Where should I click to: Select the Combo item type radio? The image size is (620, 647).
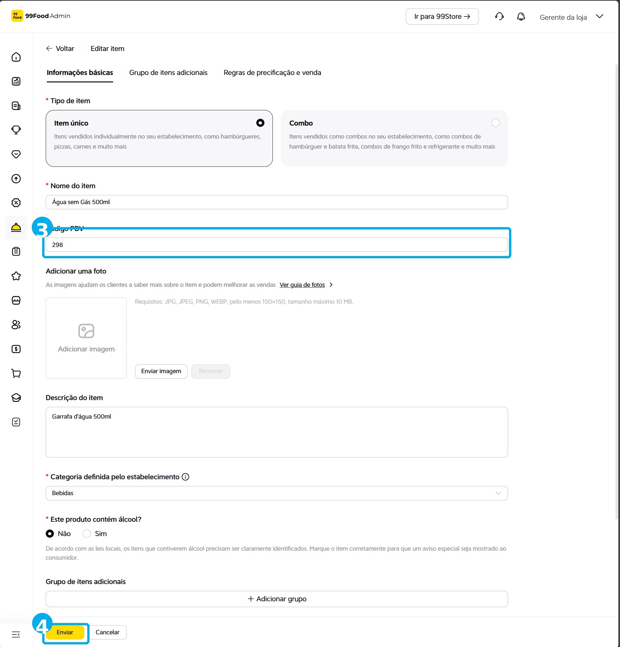tap(495, 123)
